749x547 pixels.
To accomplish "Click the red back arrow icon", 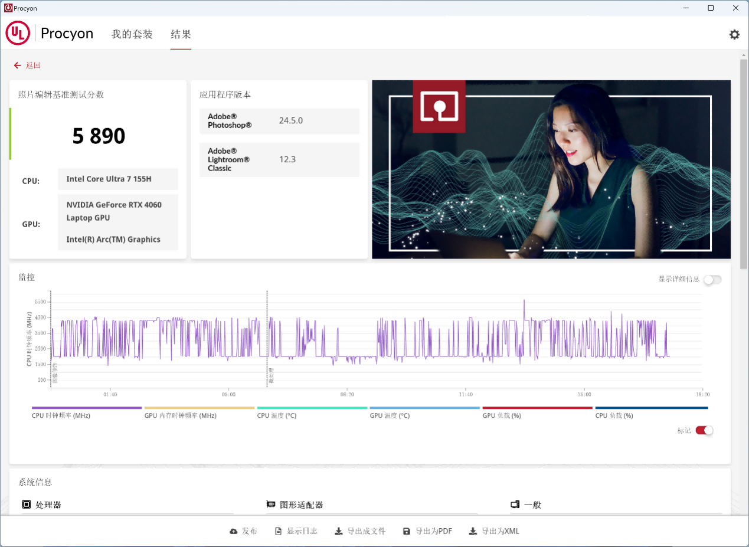I will (17, 65).
